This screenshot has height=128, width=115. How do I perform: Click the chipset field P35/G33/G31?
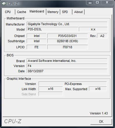[67, 36]
